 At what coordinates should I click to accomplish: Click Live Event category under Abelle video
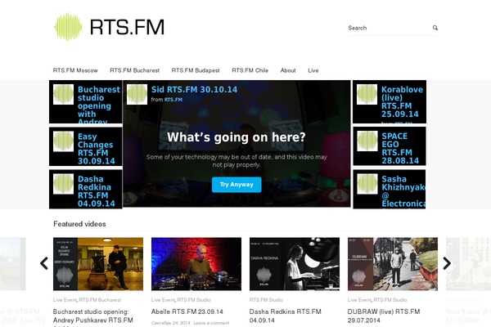point(163,300)
